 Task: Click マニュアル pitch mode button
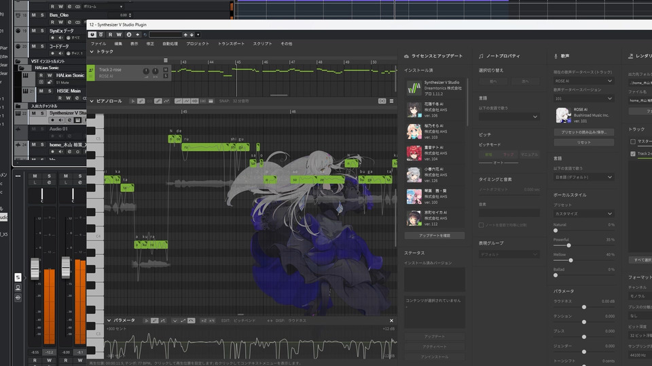(529, 155)
